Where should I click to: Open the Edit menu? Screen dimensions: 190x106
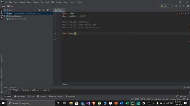click(x=11, y=2)
